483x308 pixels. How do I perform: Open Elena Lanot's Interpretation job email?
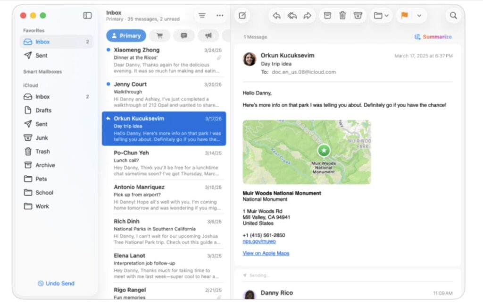[164, 265]
